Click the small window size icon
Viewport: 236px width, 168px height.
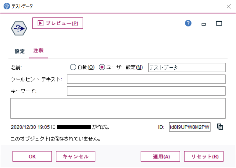(x=204, y=24)
